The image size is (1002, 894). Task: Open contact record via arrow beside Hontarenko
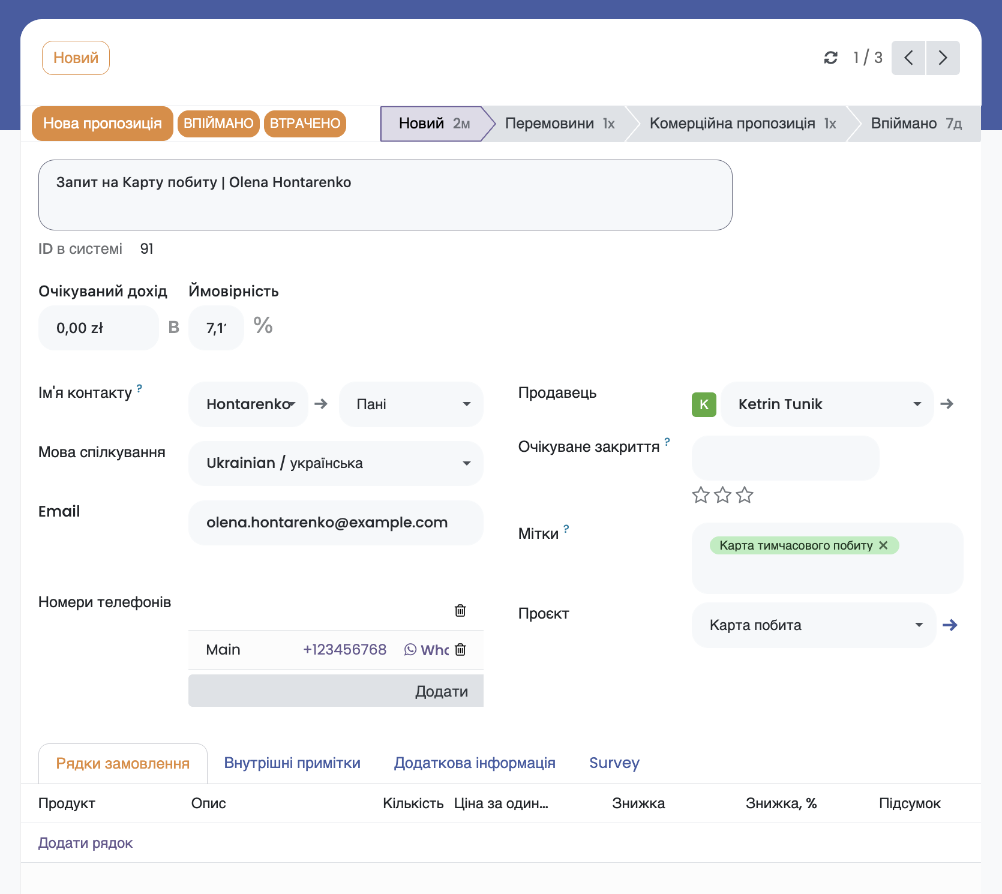[321, 404]
